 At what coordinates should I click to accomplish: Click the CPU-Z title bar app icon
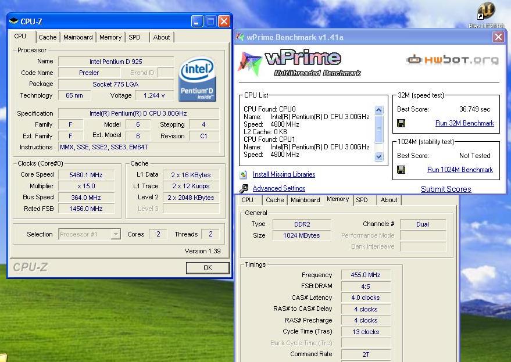(14, 21)
